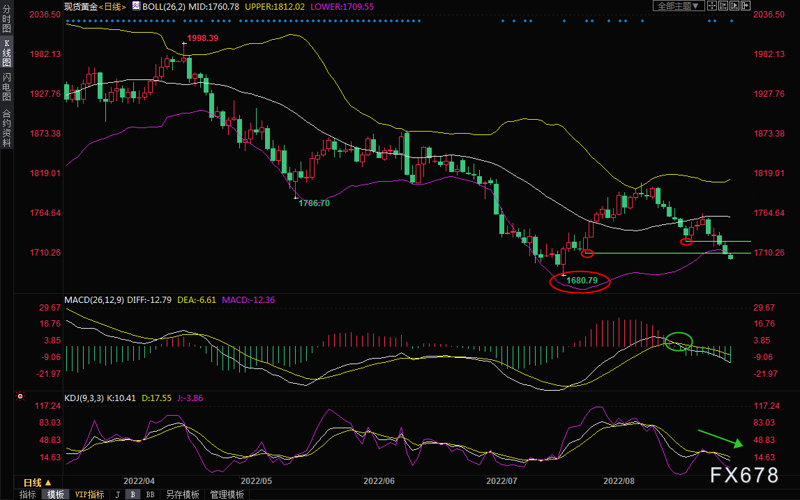Click the red sun icon beside KDJ
Image resolution: width=800 pixels, height=500 pixels.
(20, 396)
